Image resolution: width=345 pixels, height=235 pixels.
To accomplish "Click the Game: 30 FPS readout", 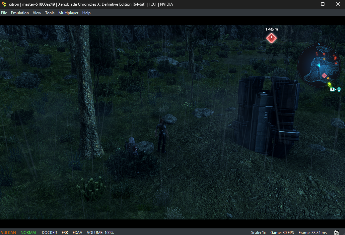I will [x=282, y=232].
